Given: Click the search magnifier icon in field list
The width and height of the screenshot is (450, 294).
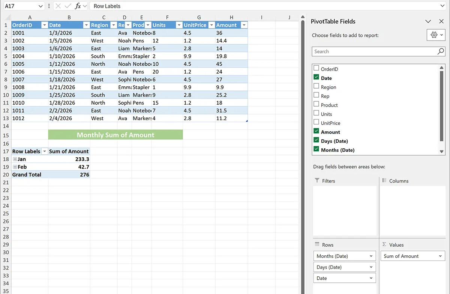Looking at the screenshot, I should click(x=441, y=51).
